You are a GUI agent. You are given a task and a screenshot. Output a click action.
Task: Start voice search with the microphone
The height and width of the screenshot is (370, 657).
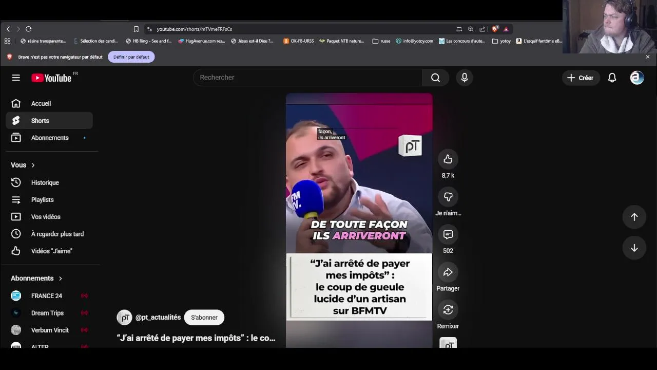point(465,78)
